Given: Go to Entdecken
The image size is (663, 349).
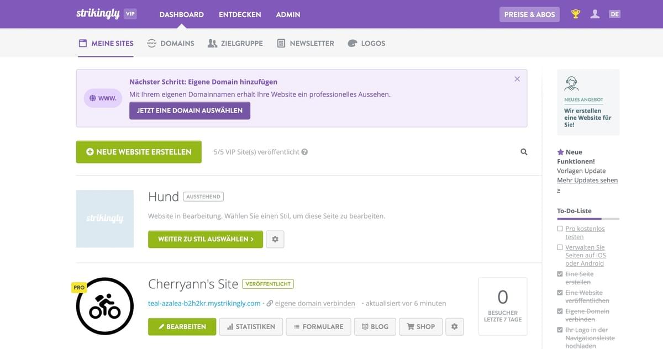Looking at the screenshot, I should coord(240,14).
